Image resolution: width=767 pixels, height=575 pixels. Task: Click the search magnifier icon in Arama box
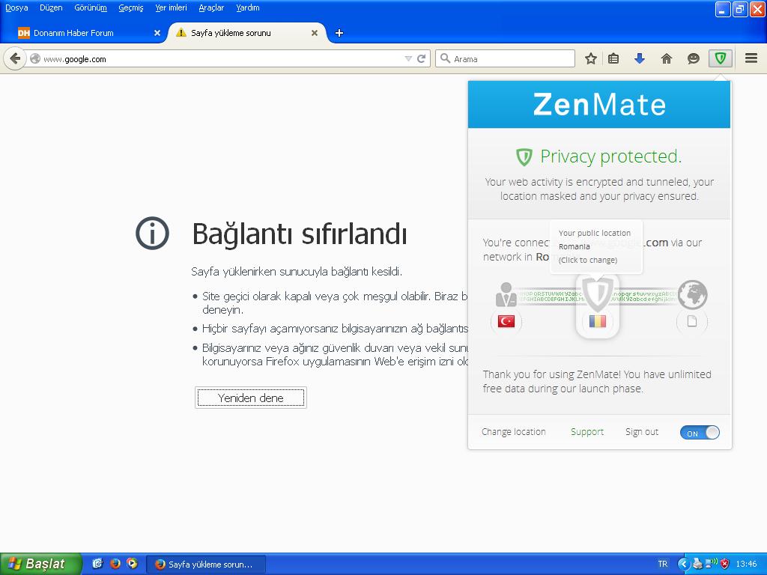(445, 58)
